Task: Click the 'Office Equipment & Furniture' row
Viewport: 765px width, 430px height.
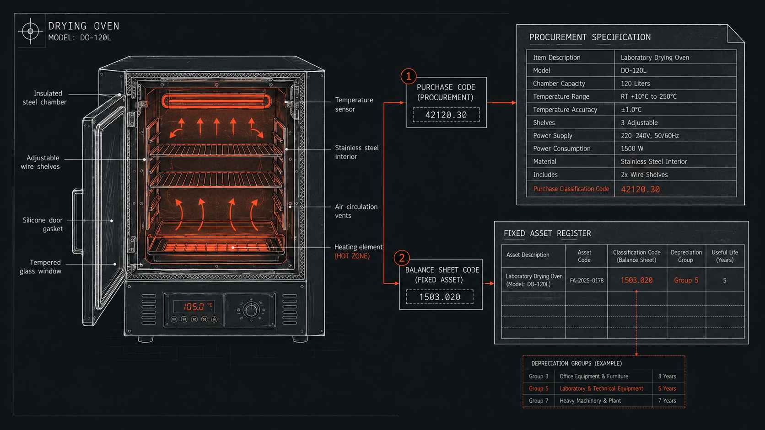Action: [x=603, y=376]
